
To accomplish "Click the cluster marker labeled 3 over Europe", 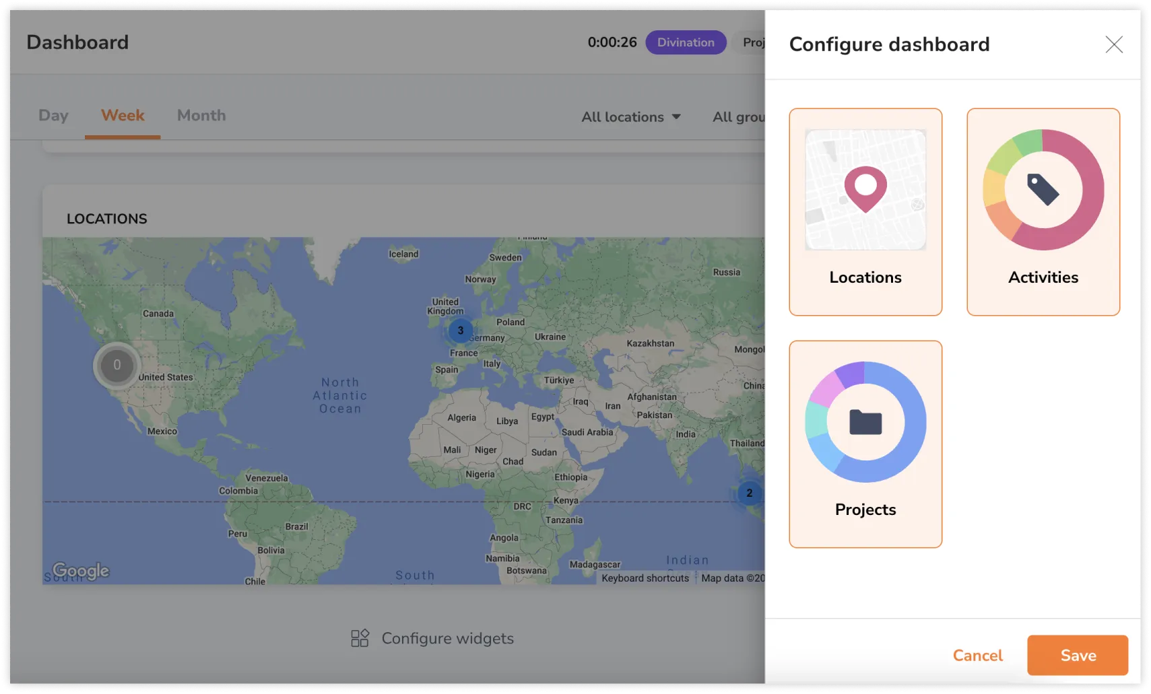I will click(461, 331).
